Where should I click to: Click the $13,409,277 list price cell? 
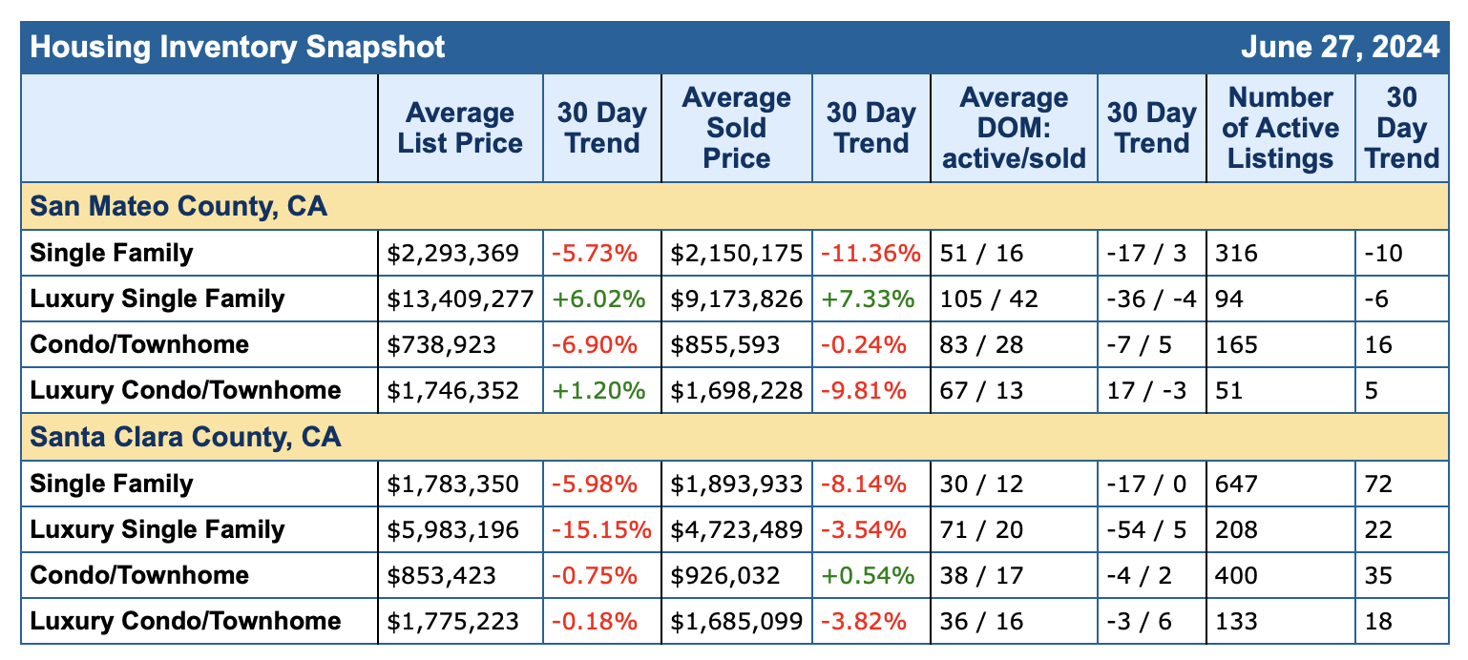coord(460,299)
